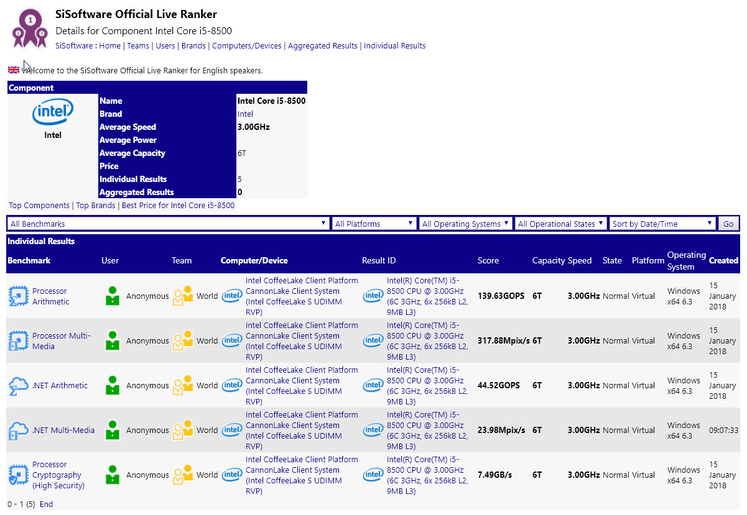The width and height of the screenshot is (747, 515).
Task: Open the Teams navigation link
Action: 138,46
